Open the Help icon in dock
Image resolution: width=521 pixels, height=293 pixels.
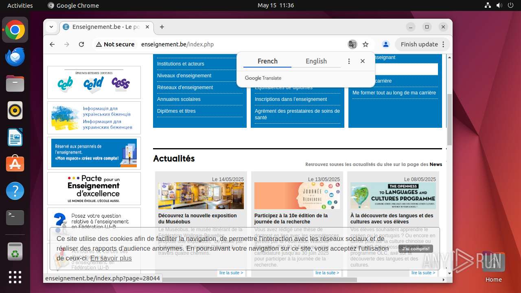pos(15,191)
